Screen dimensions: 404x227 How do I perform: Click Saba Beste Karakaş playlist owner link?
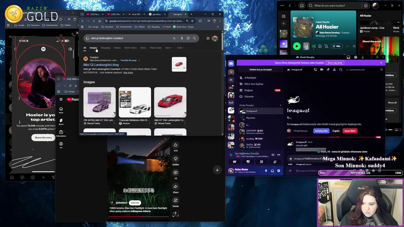(329, 33)
